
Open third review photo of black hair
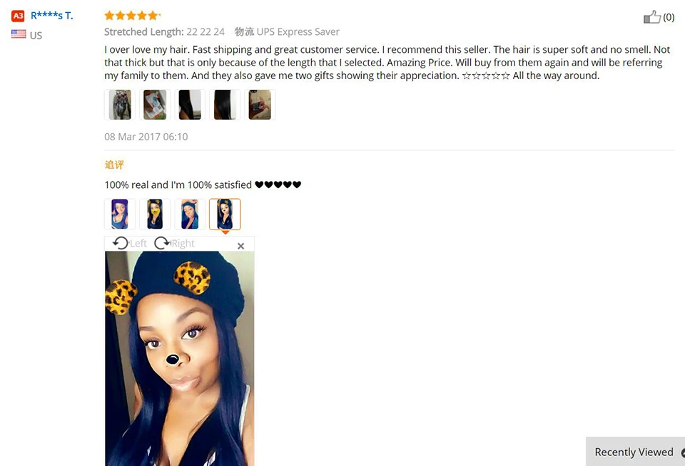coord(190,105)
